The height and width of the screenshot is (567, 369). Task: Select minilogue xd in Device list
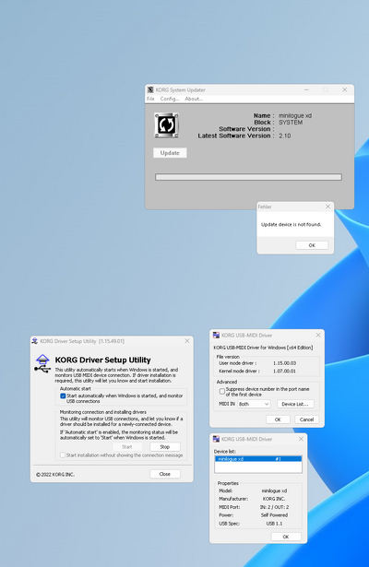258,459
